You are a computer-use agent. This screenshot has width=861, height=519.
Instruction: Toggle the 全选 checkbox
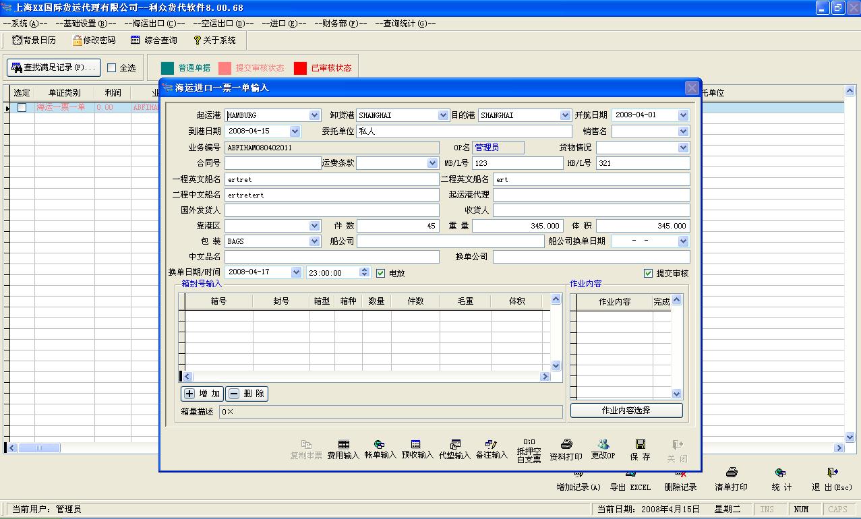(x=112, y=68)
